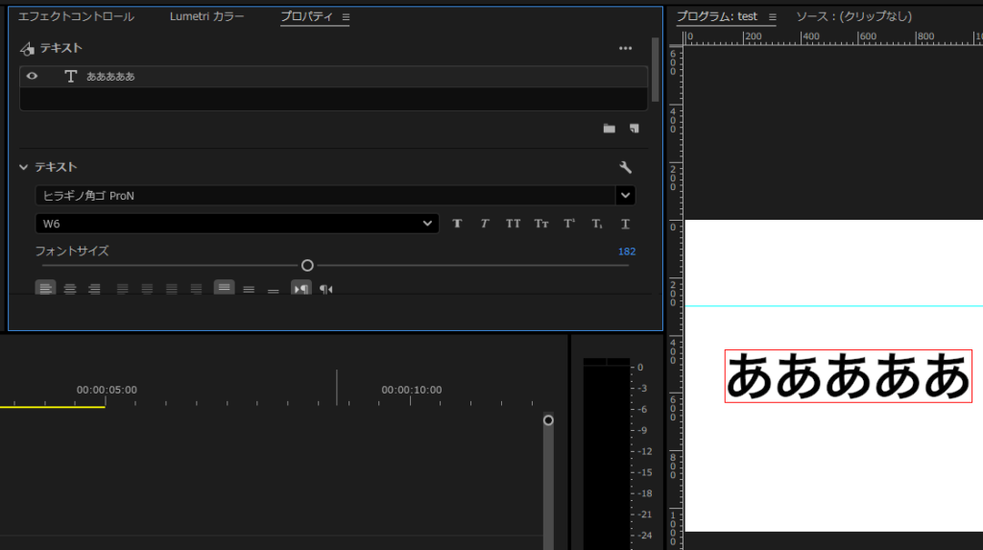Open text settings with wrench icon
This screenshot has width=983, height=550.
[x=626, y=167]
